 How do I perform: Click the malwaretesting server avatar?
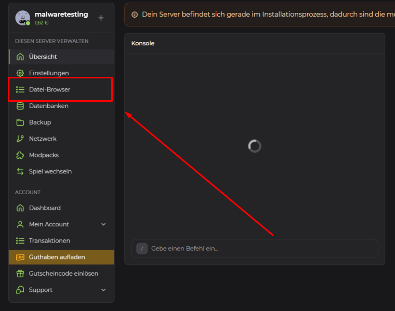click(23, 18)
